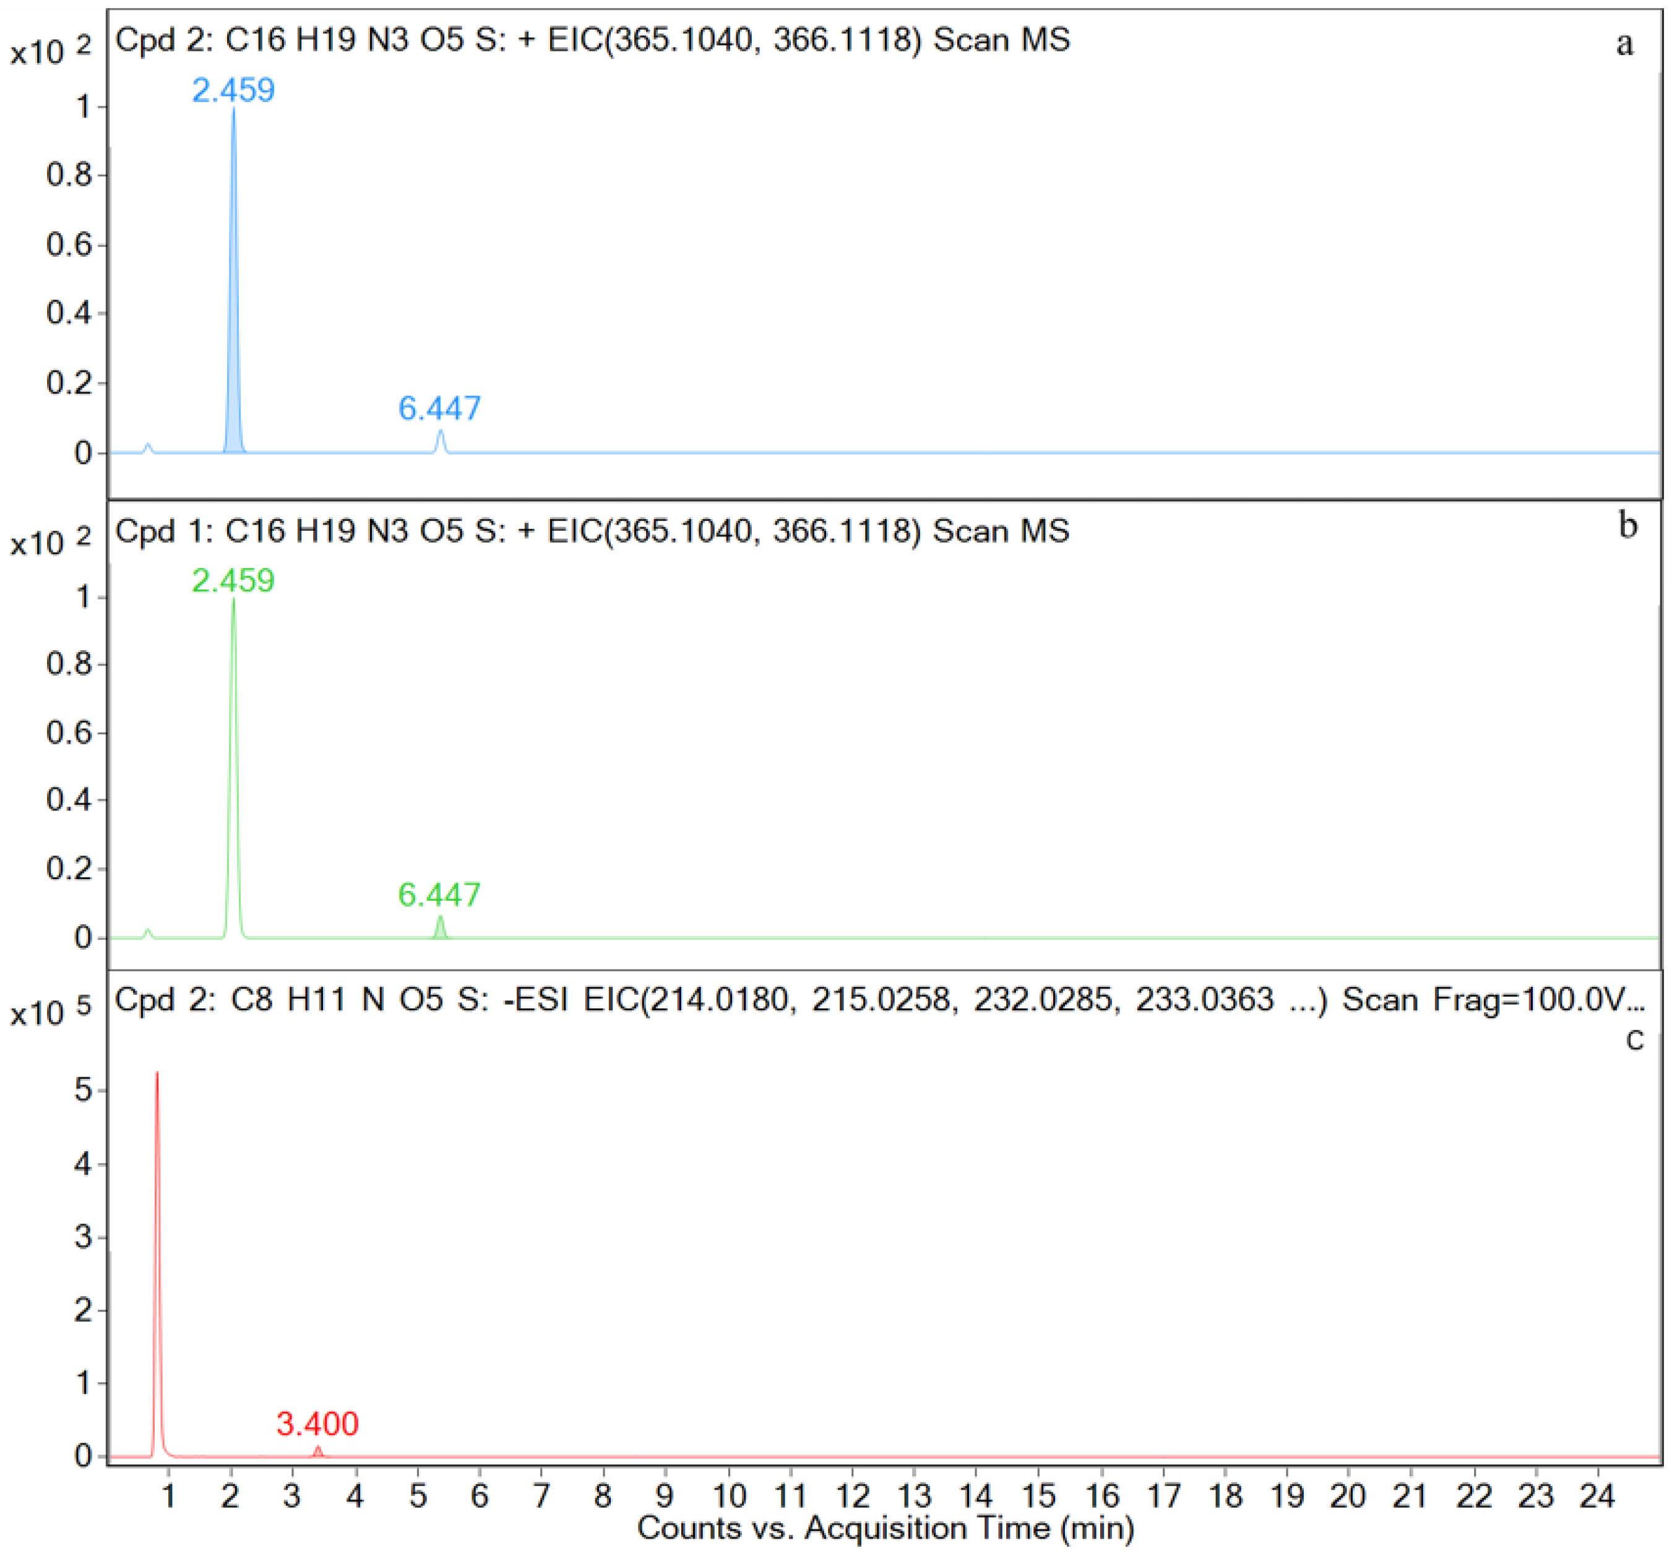Click the blue 6.447 peak label

439,408
